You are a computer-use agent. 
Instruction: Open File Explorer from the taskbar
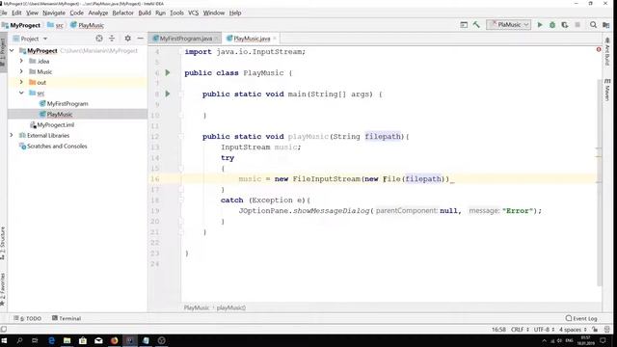[x=67, y=340]
